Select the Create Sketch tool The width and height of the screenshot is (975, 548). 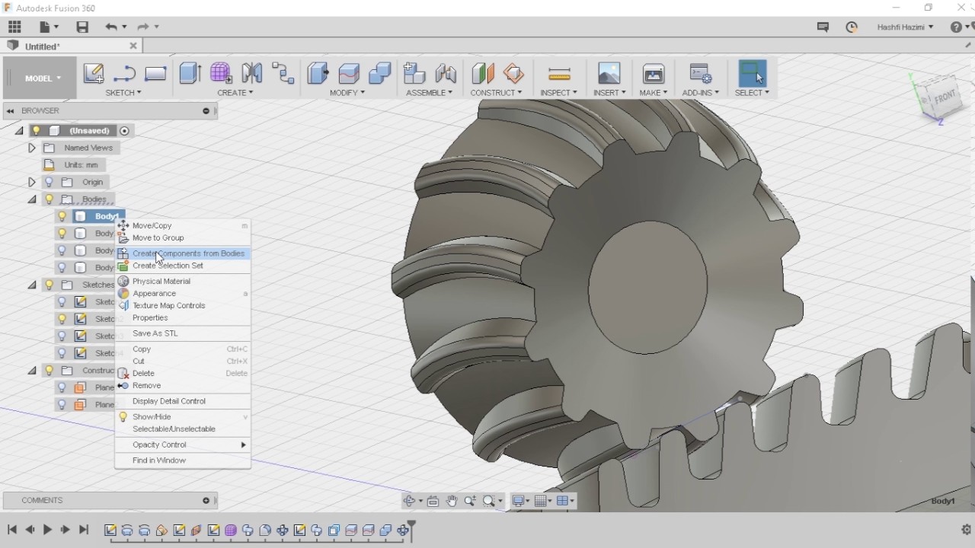coord(94,73)
